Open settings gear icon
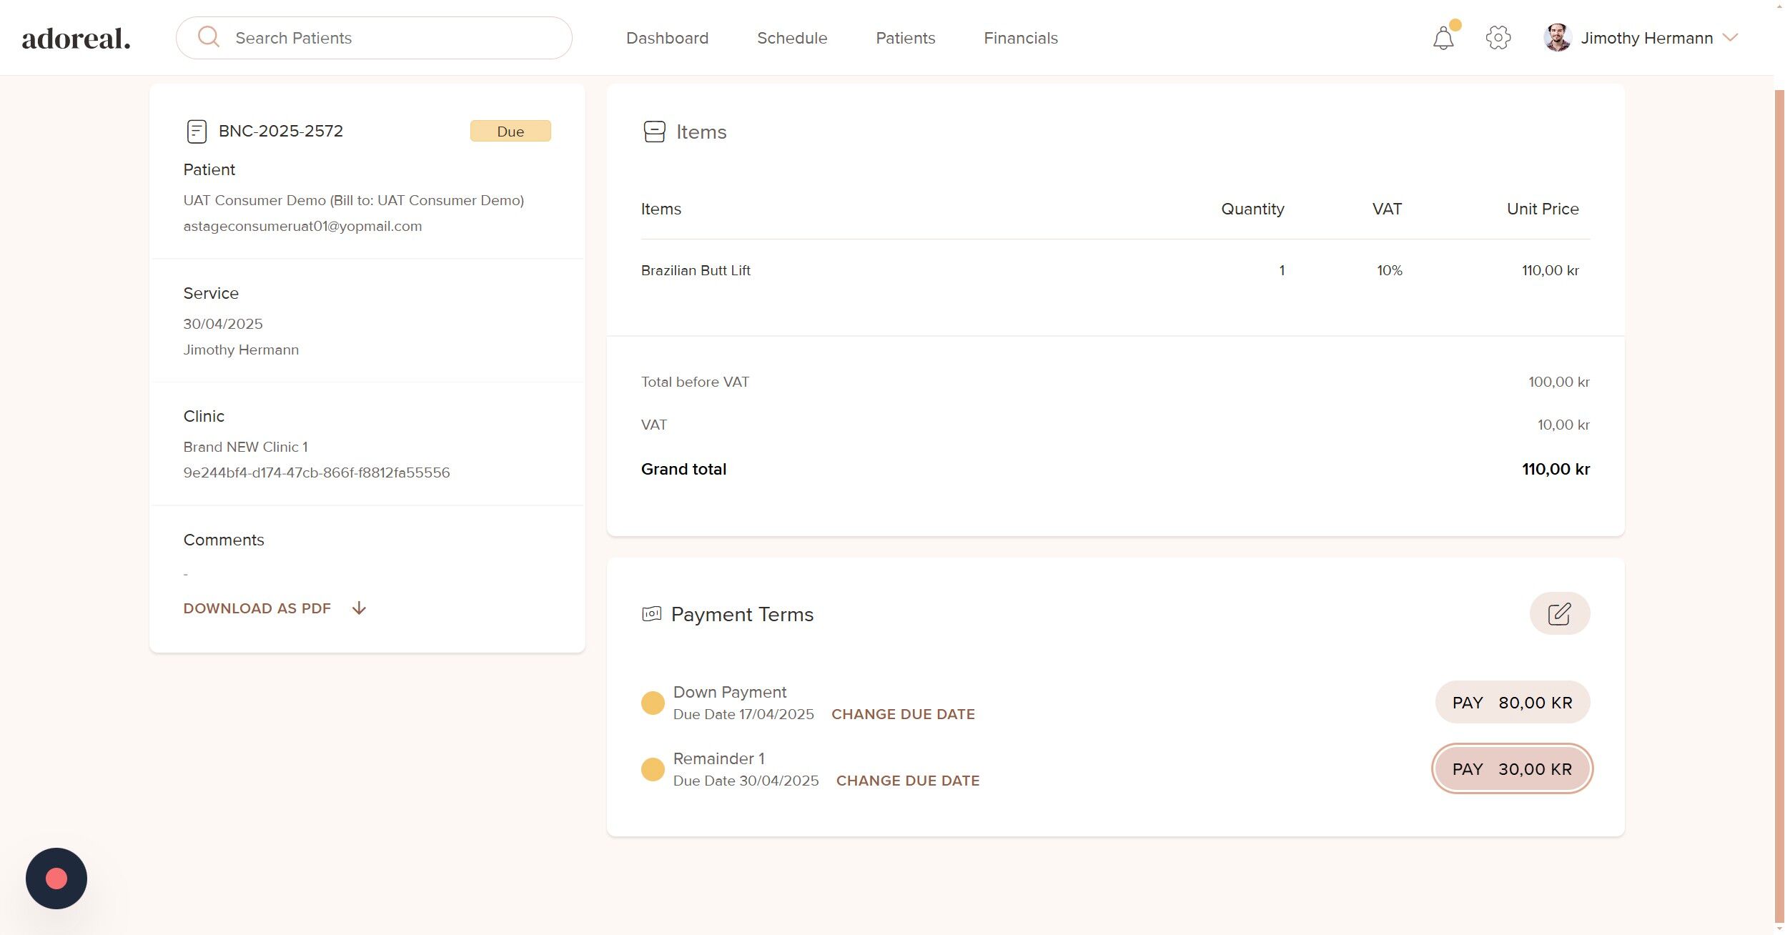Viewport: 1785px width, 935px height. [1498, 38]
